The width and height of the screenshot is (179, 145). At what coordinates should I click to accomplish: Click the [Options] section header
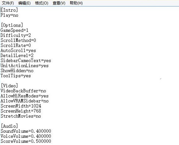click(x=12, y=25)
